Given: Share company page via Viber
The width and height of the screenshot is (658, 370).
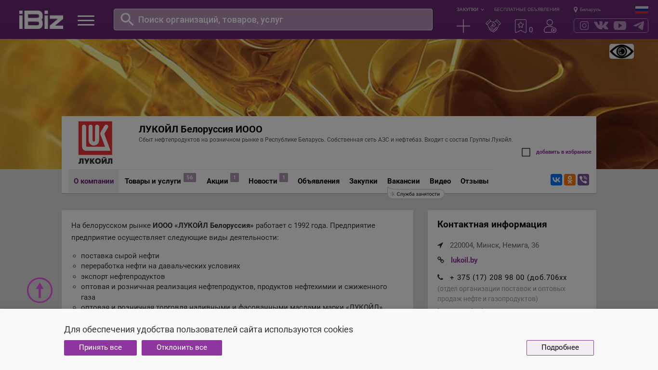Looking at the screenshot, I should 583,180.
